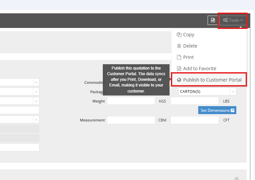Expand the first dropdown on the left

(x=36, y=82)
